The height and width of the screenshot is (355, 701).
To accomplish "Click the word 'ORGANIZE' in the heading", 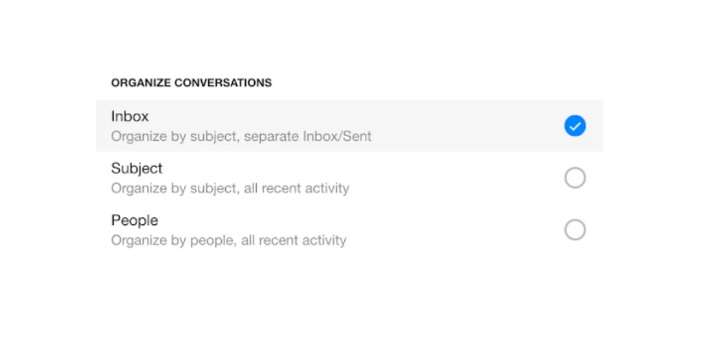I will [x=141, y=83].
